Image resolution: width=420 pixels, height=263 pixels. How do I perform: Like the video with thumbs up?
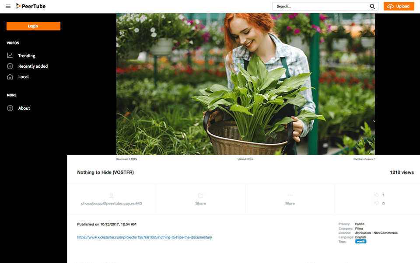click(x=376, y=195)
